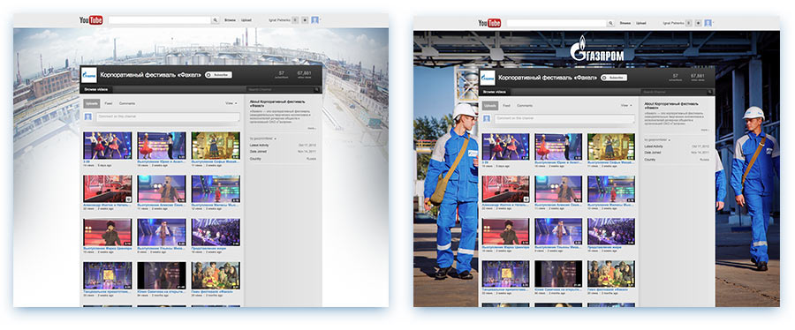Viewport: 795px width, 330px height.
Task: Open the View dropdown on the refinery-sky page
Action: (231, 103)
